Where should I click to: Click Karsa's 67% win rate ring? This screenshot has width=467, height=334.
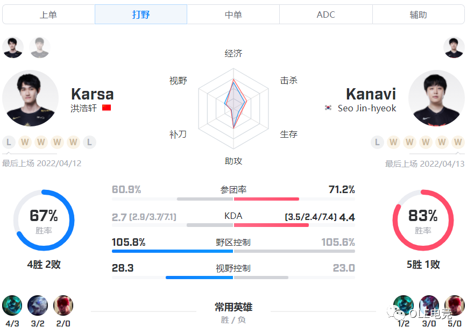click(44, 220)
